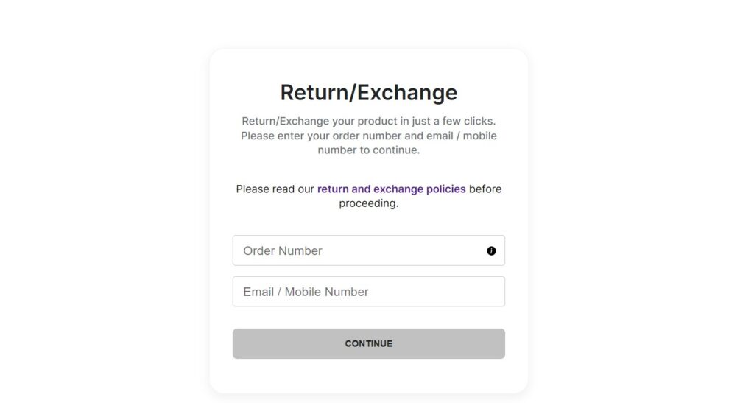Click the 'Email / Mobile Number' placeholder text
754x403 pixels.
[306, 292]
